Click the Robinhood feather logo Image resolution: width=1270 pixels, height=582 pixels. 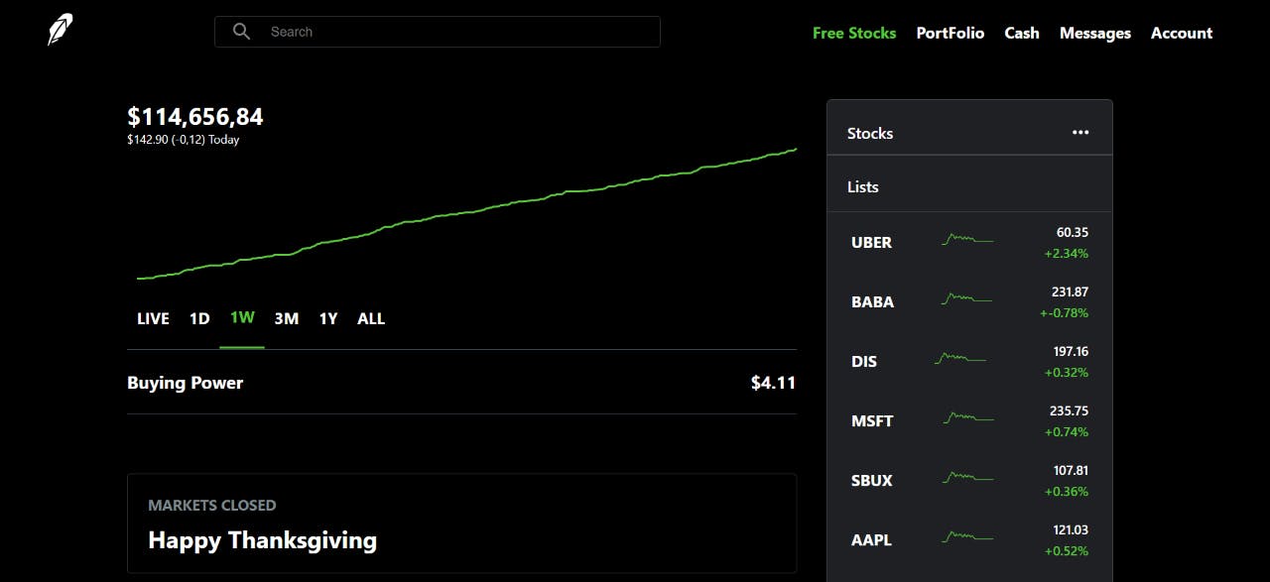pyautogui.click(x=62, y=30)
